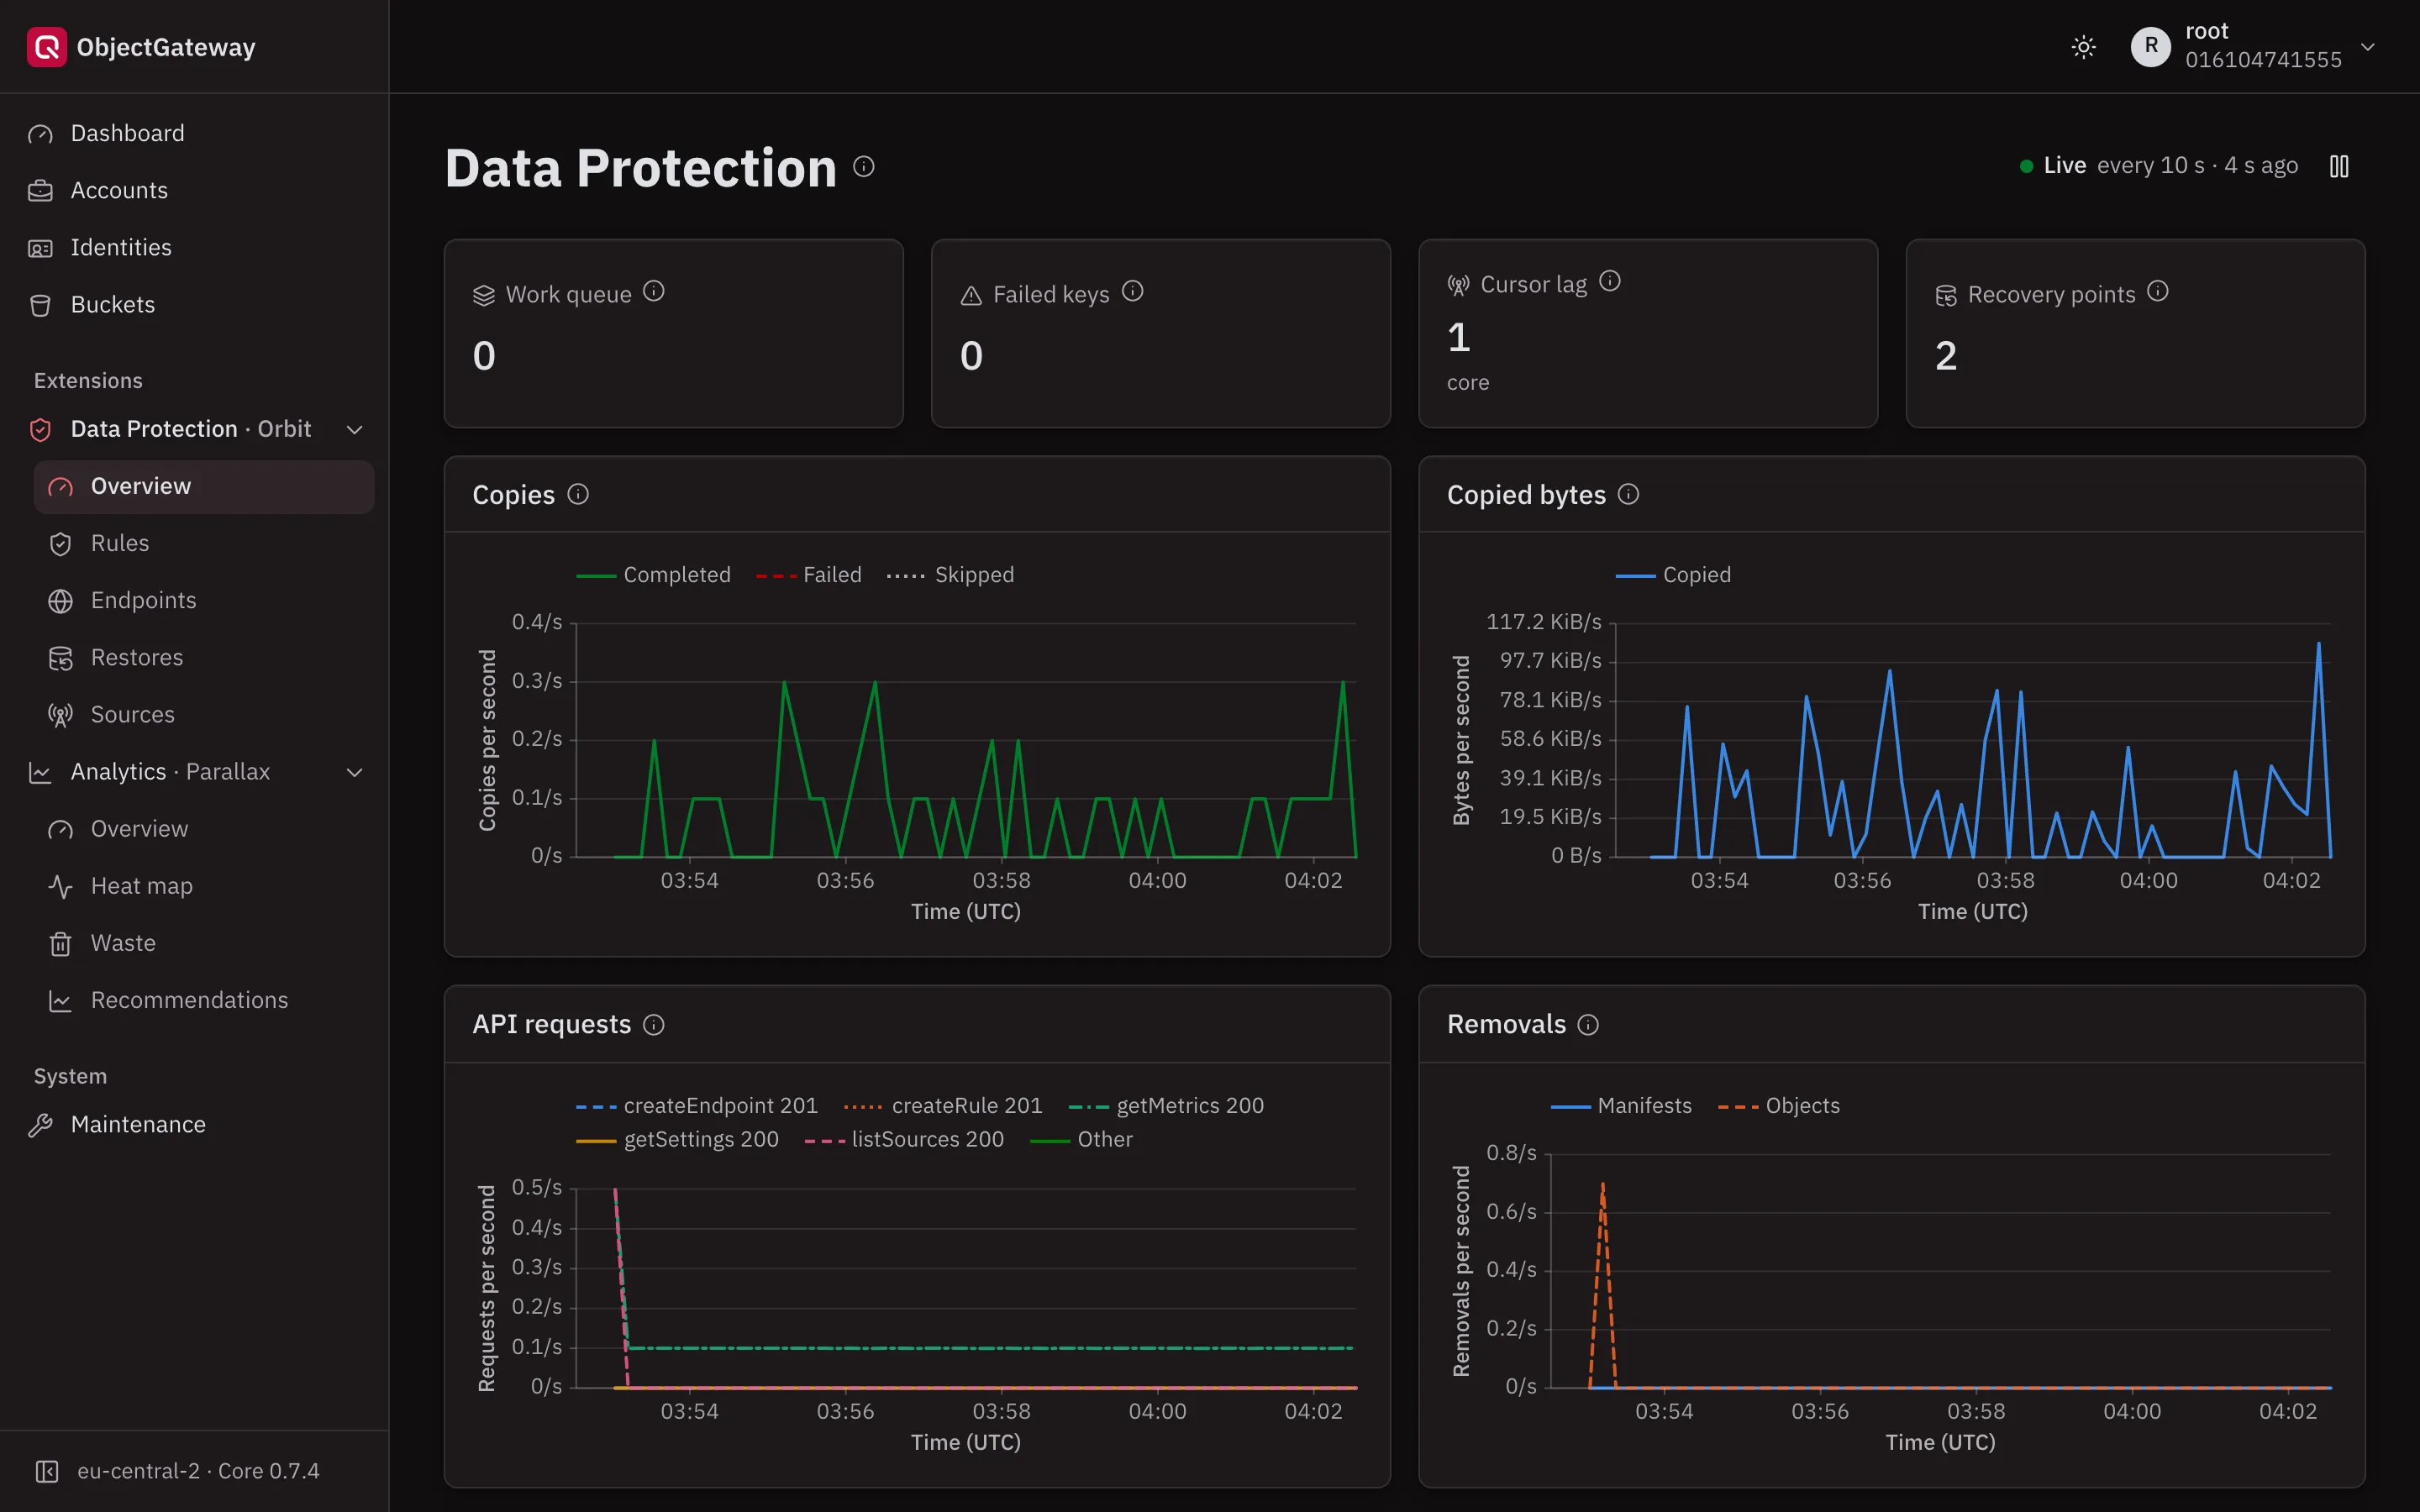Toggle Objects series in Removals legend

tap(1778, 1106)
